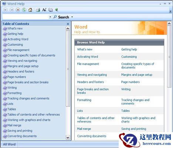
Task: Open File management link in browse panel
Action: click(x=88, y=64)
